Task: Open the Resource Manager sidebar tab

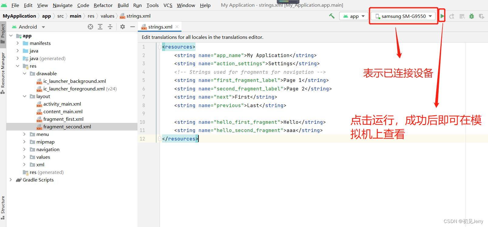Action: pyautogui.click(x=3, y=73)
